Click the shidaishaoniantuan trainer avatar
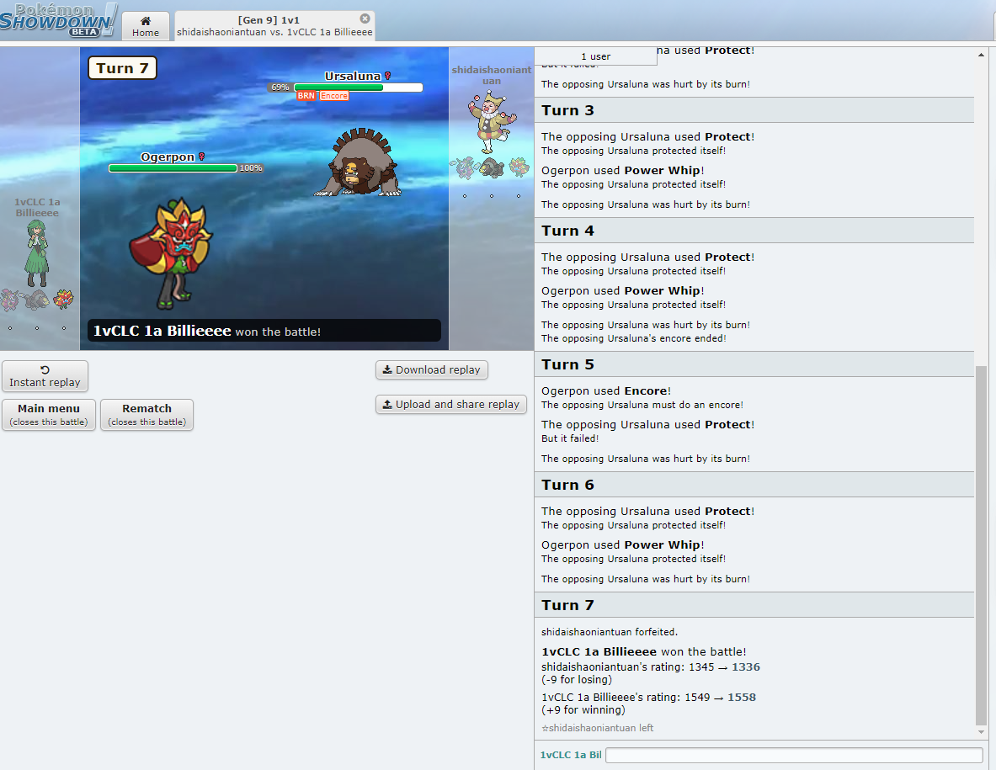The image size is (996, 770). pyautogui.click(x=491, y=123)
